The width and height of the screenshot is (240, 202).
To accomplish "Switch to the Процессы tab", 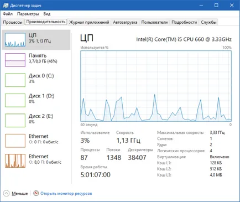I will (x=13, y=22).
